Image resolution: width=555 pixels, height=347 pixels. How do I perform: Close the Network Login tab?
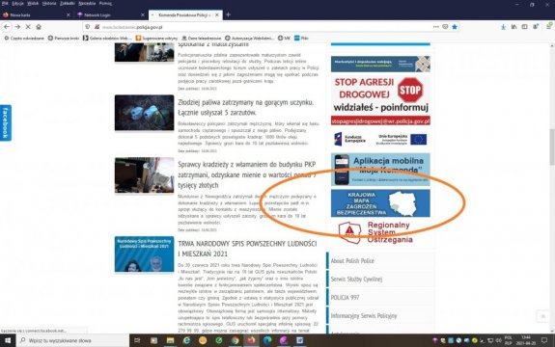pyautogui.click(x=143, y=15)
